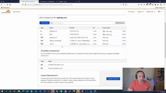Screen dimensions: 166x93
Task: Open File Explorer from the taskbar
Action: coord(19,91)
